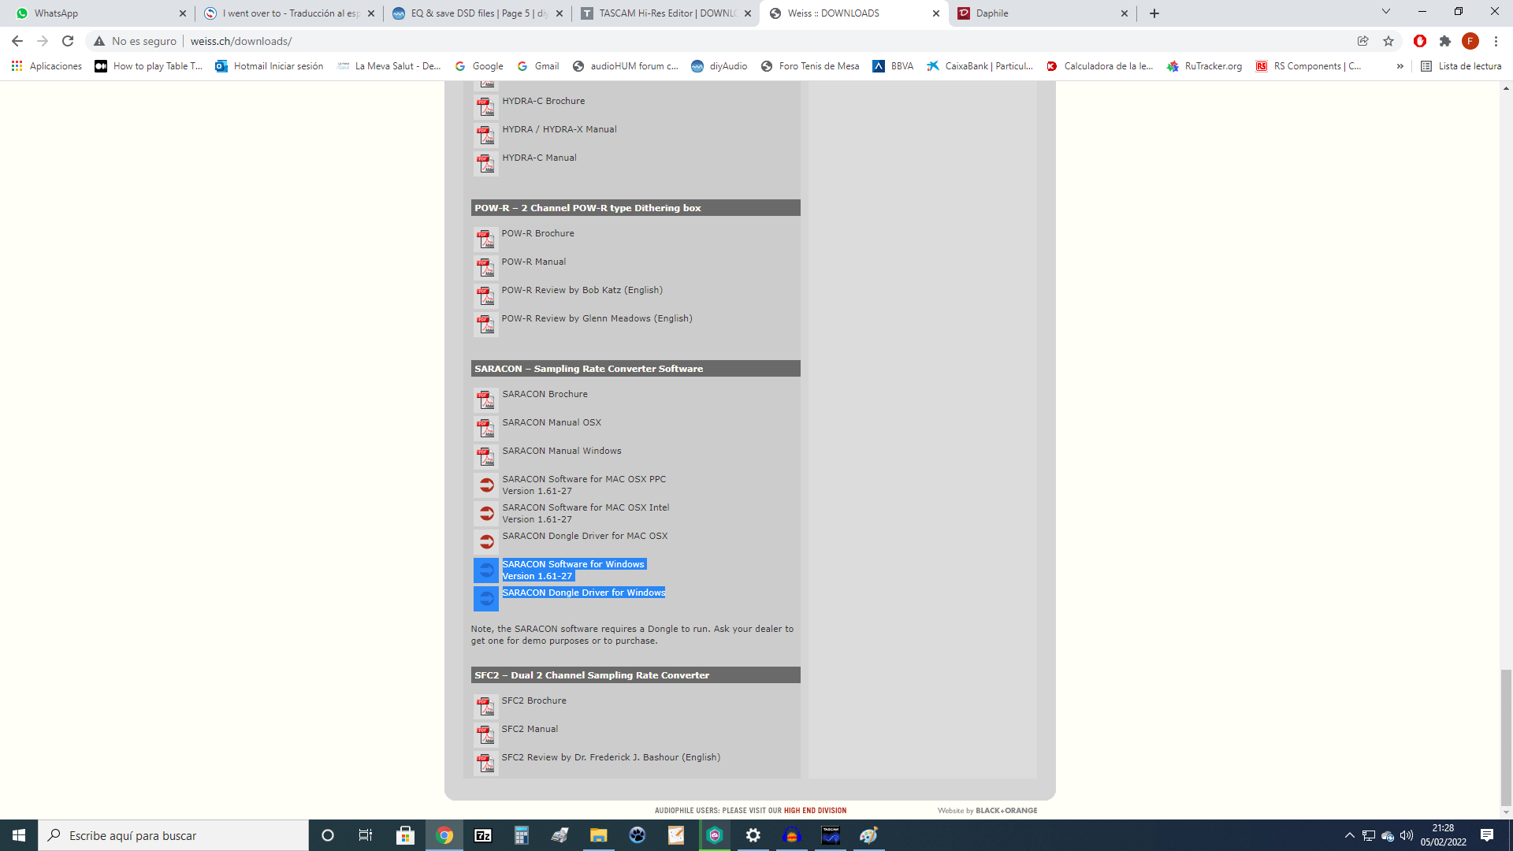
Task: Open Task View in the taskbar
Action: [x=366, y=835]
